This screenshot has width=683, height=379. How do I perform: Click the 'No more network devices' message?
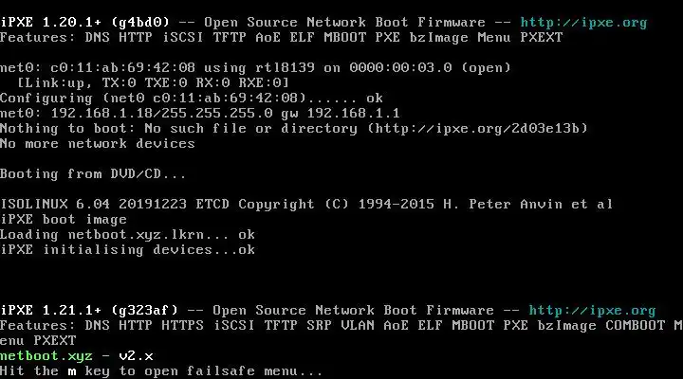click(97, 143)
